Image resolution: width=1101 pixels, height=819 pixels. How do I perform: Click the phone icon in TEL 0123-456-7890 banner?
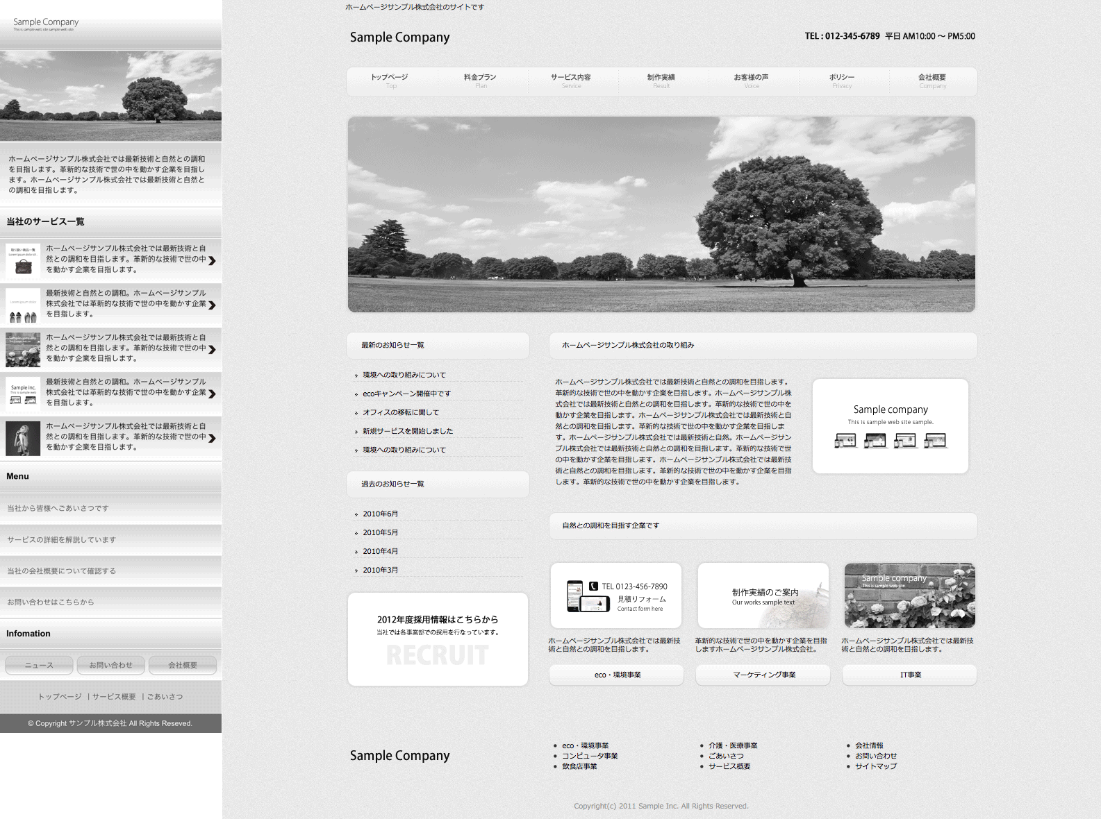pos(593,586)
